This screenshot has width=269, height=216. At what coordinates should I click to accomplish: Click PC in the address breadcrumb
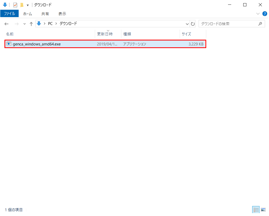50,24
